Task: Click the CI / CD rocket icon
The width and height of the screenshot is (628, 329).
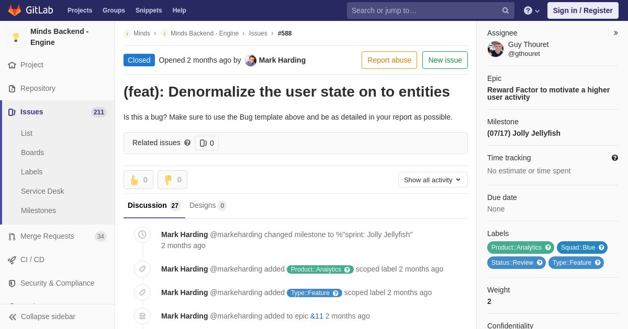Action: point(12,260)
